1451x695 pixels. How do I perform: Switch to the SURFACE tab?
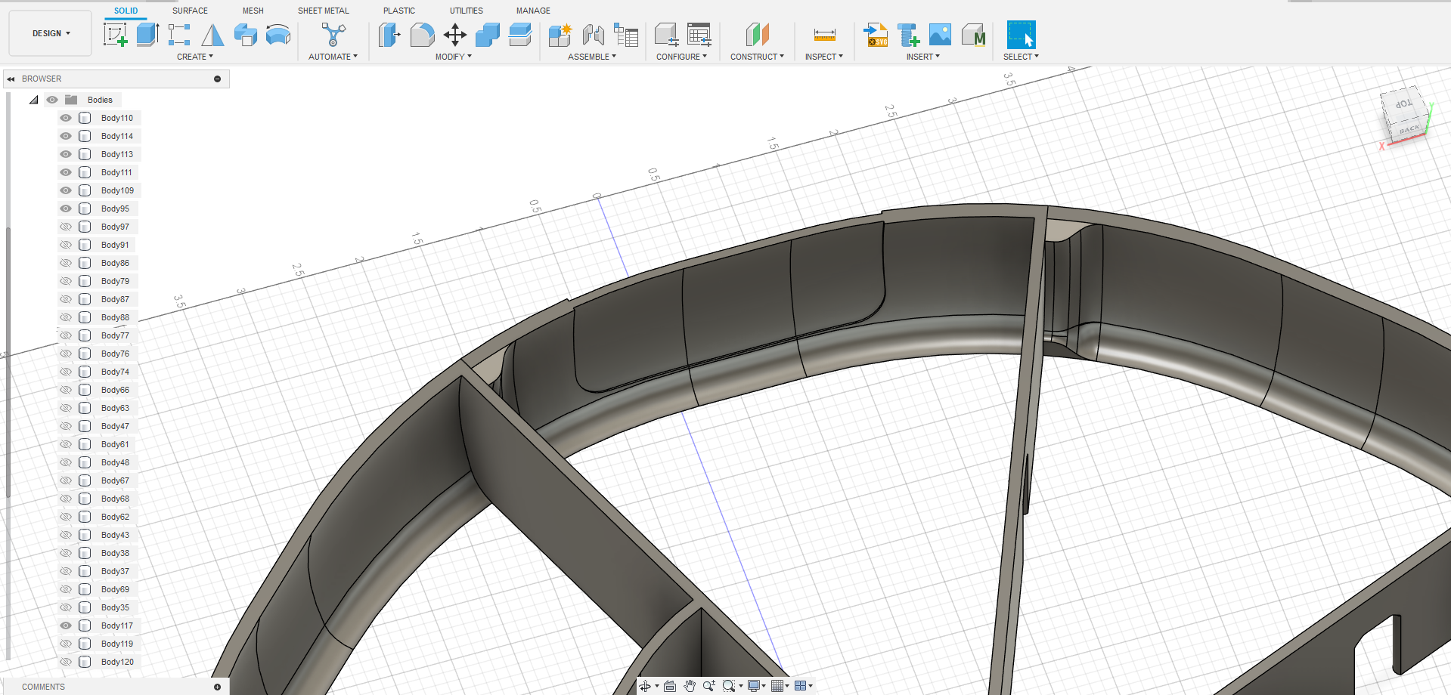coord(190,11)
